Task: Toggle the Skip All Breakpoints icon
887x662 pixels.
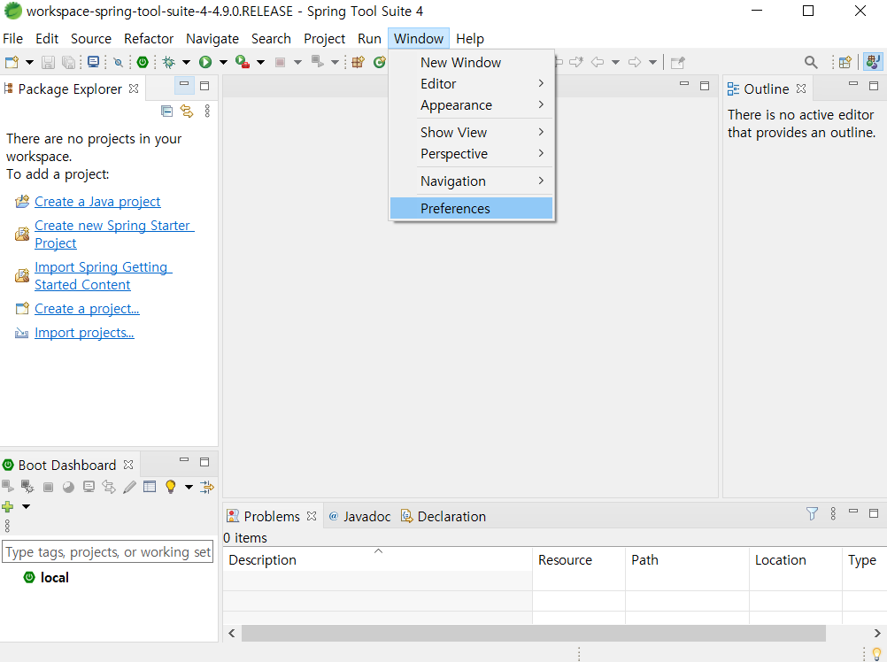Action: tap(119, 62)
